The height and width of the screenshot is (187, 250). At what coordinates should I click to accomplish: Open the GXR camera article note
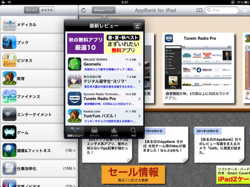[219, 145]
